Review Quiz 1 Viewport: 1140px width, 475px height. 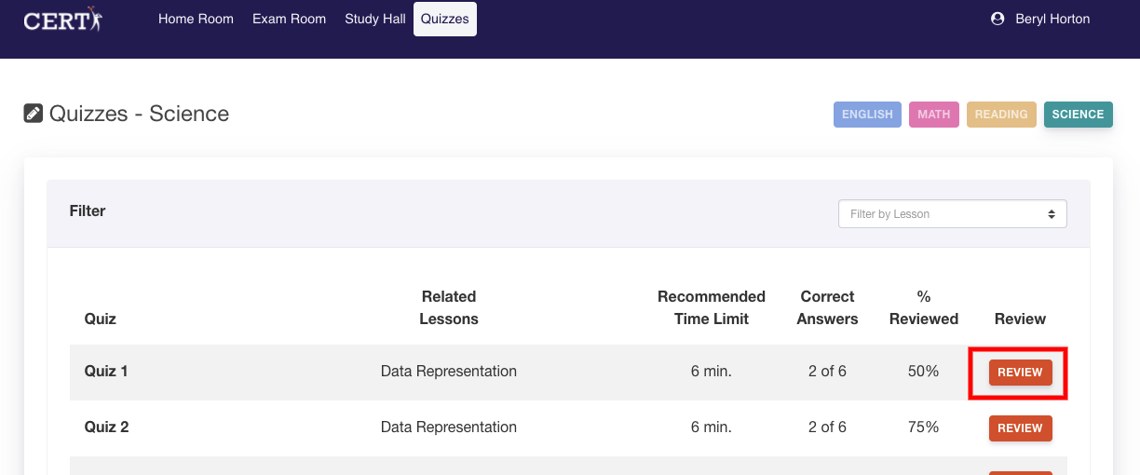coord(1020,373)
